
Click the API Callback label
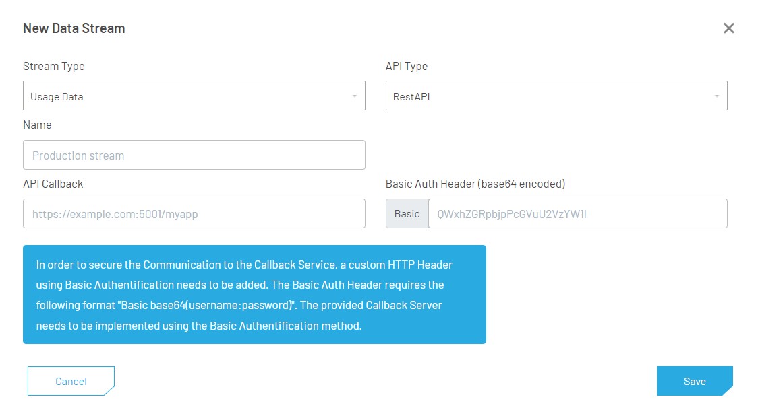tap(53, 184)
